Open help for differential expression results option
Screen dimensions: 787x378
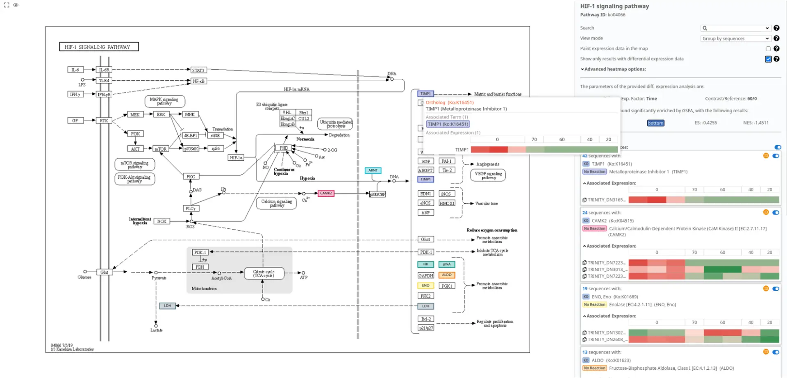point(776,59)
